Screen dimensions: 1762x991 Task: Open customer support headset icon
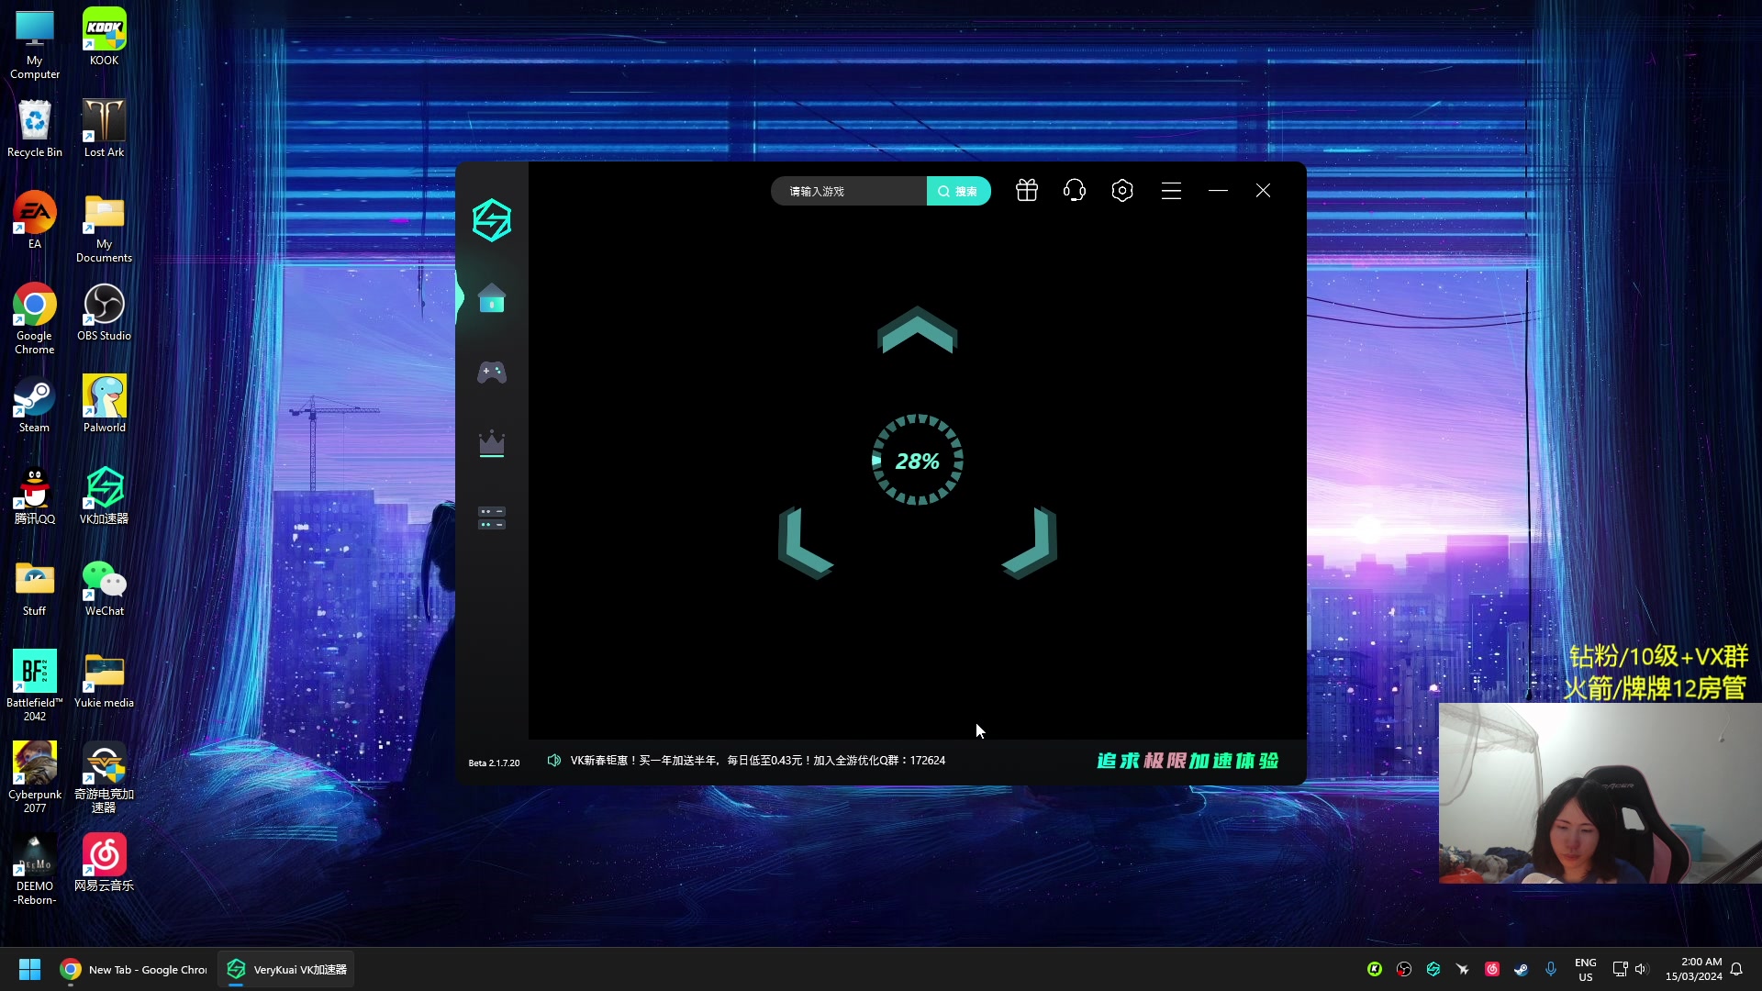coord(1075,191)
